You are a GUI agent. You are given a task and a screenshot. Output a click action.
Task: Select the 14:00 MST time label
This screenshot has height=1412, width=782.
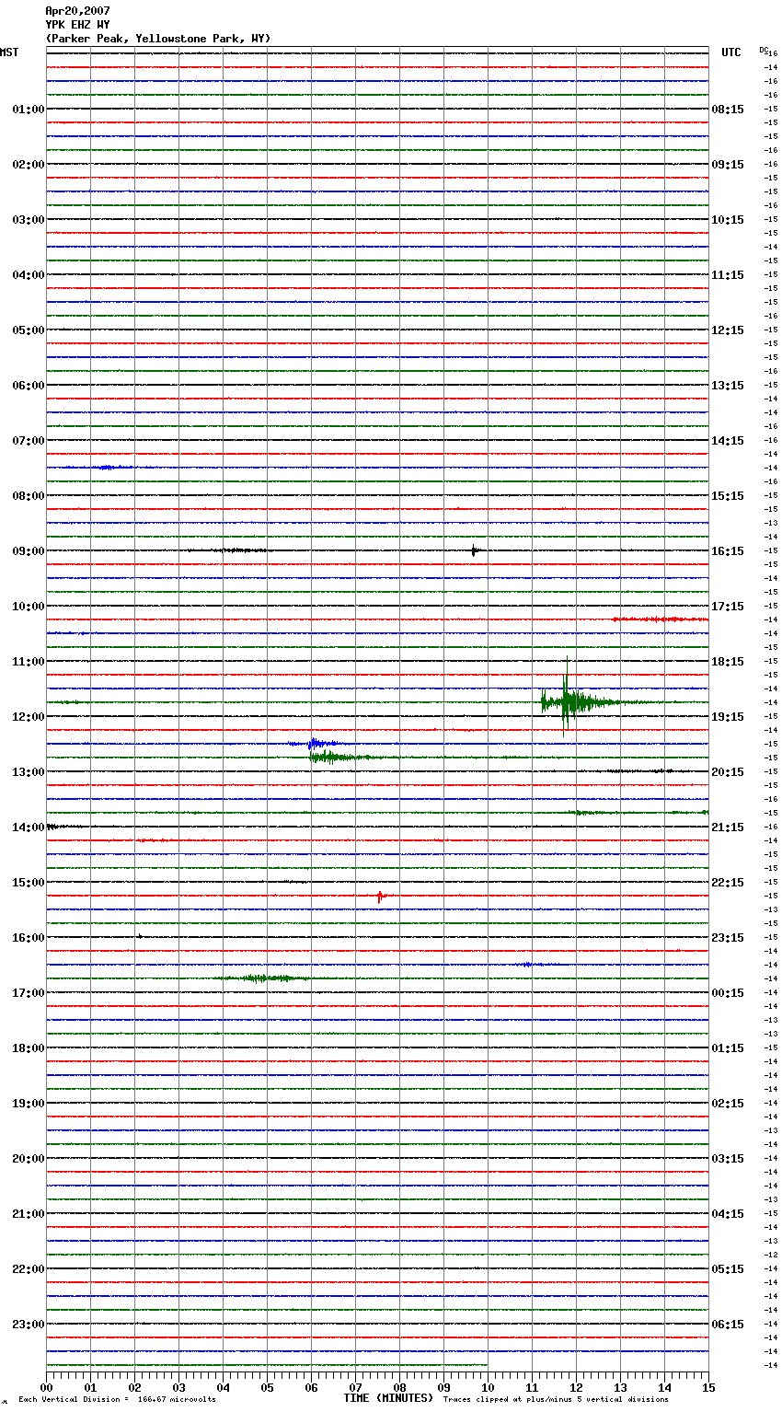[28, 828]
